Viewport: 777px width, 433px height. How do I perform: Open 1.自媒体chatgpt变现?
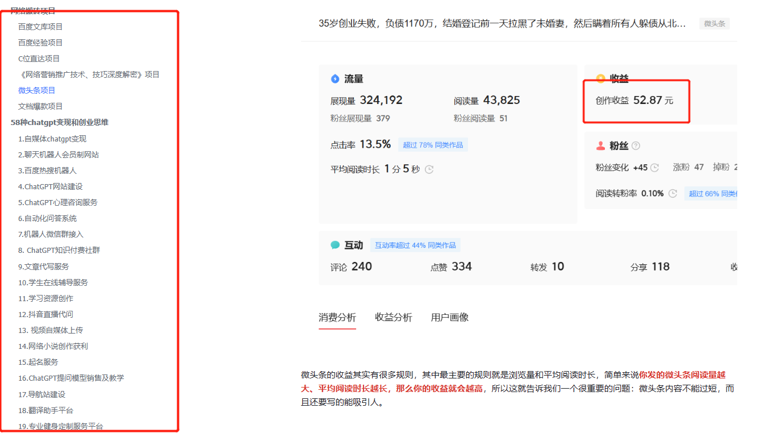tap(52, 139)
